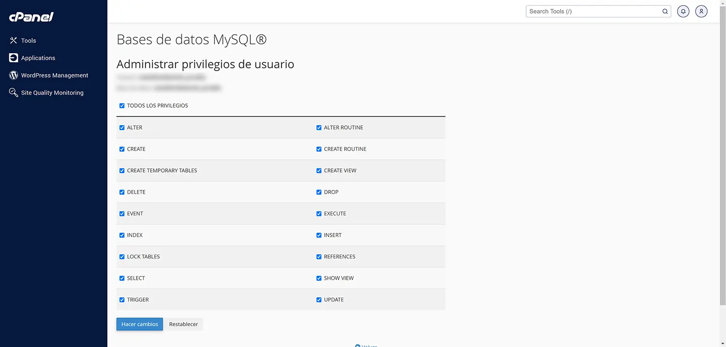
Task: Toggle the CREATE TEMPORARY TABLES checkbox
Action: tap(121, 171)
